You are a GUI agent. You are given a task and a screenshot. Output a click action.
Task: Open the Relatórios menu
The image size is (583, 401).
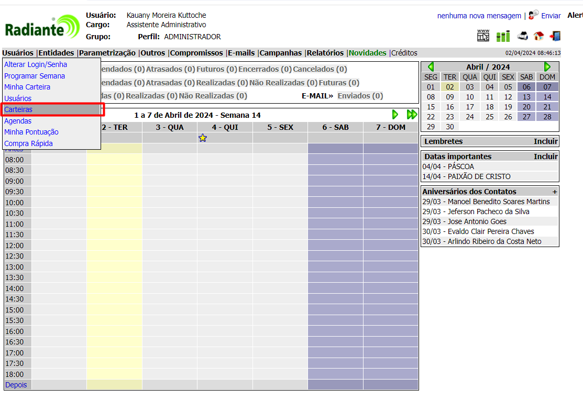pos(325,53)
